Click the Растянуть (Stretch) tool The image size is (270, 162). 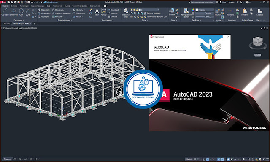pos(44,17)
